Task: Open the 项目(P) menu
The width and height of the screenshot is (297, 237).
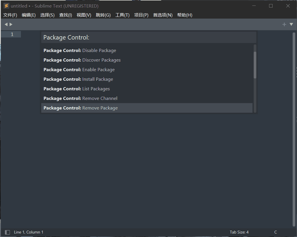Action: coord(141,15)
